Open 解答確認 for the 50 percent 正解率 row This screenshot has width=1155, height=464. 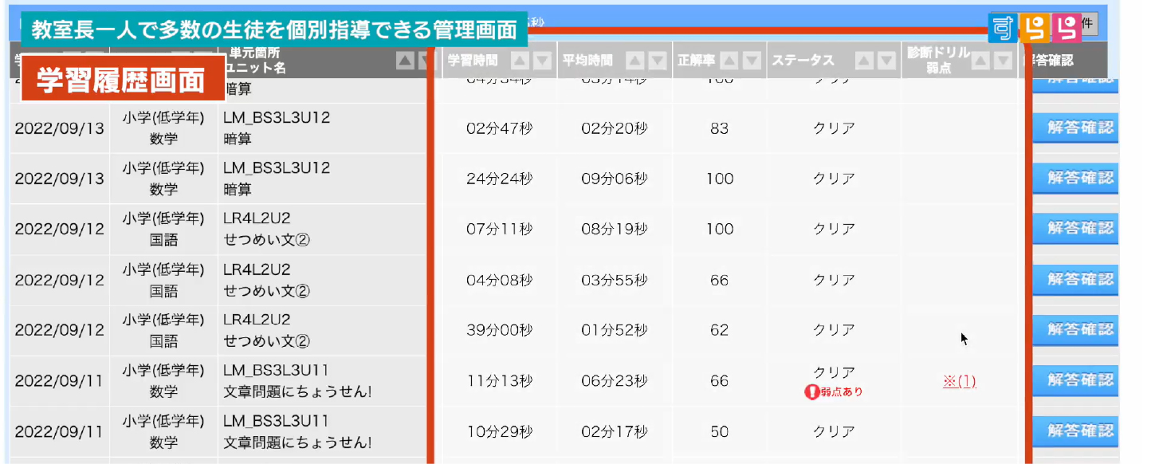[1079, 431]
